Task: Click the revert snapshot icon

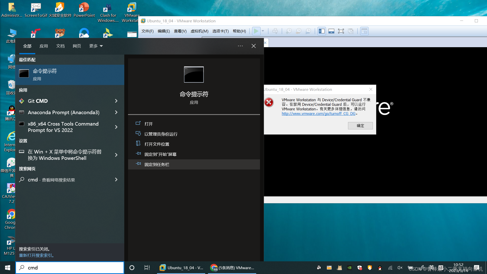Action: 299,31
